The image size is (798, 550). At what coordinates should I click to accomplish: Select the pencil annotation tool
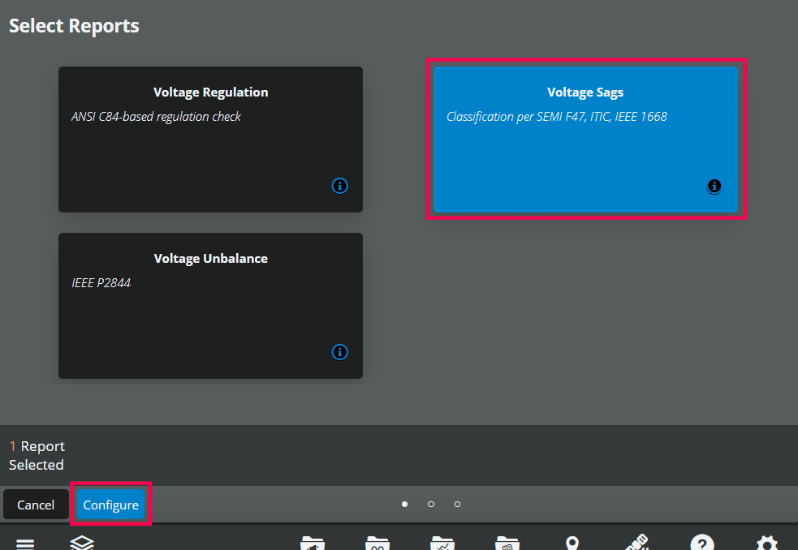tap(637, 543)
